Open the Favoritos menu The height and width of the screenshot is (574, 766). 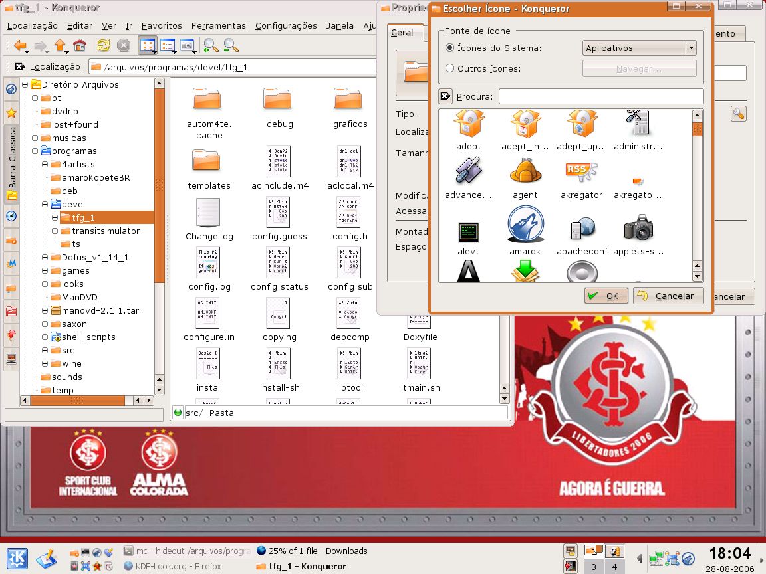(x=162, y=26)
